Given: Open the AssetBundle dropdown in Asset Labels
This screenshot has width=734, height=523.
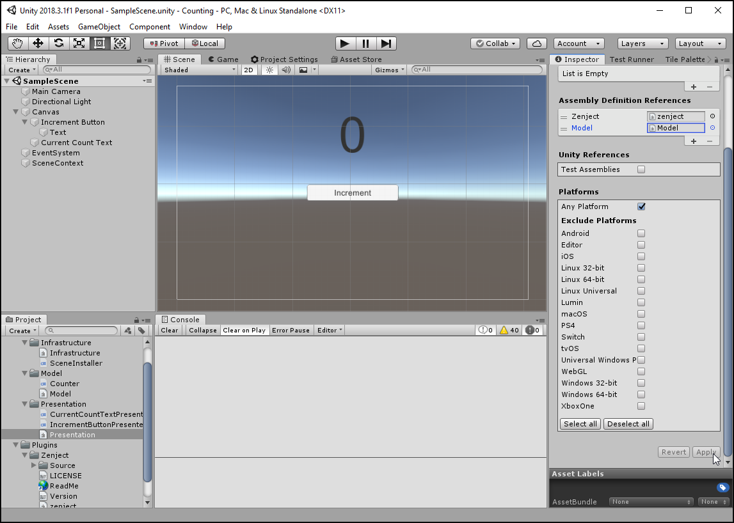Looking at the screenshot, I should [x=650, y=502].
